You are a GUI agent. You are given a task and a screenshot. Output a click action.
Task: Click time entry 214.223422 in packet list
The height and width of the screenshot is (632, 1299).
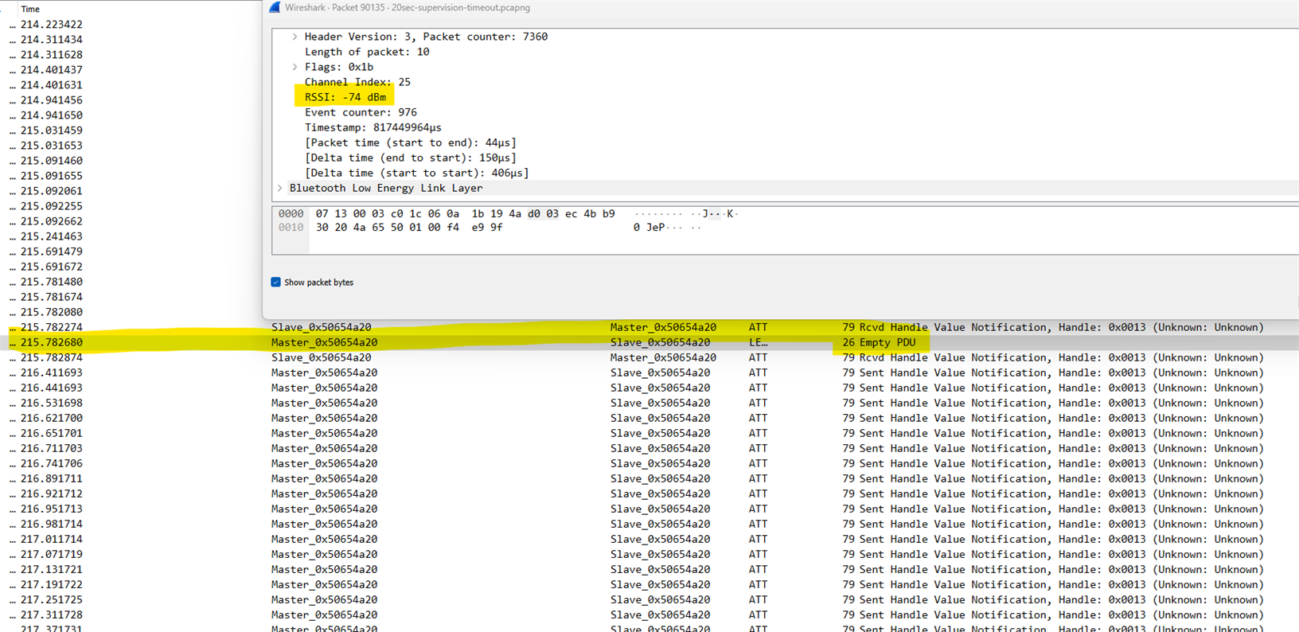pos(52,25)
